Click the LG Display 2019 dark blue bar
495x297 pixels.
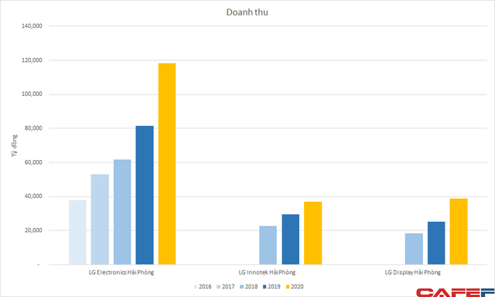[436, 243]
